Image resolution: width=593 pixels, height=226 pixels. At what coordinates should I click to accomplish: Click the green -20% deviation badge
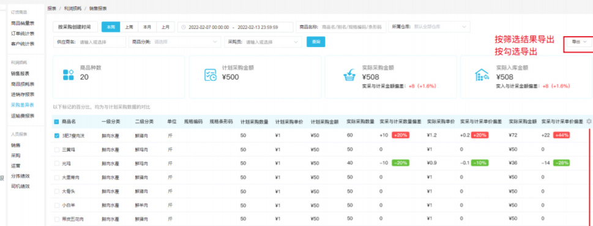pos(400,163)
